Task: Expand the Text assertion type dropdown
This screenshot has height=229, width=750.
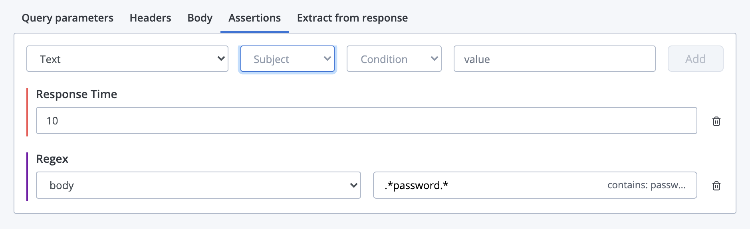Action: [127, 59]
